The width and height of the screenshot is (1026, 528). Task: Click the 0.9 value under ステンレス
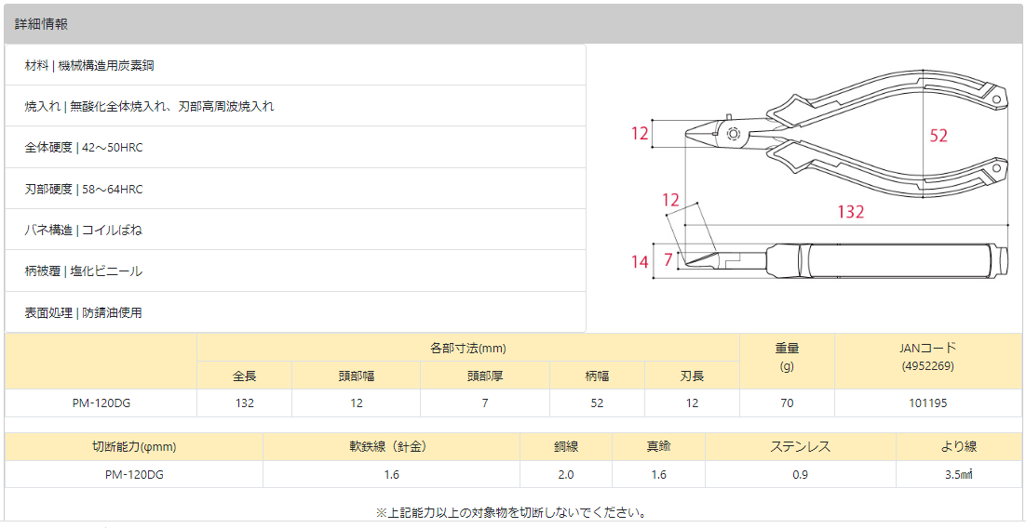click(x=801, y=475)
